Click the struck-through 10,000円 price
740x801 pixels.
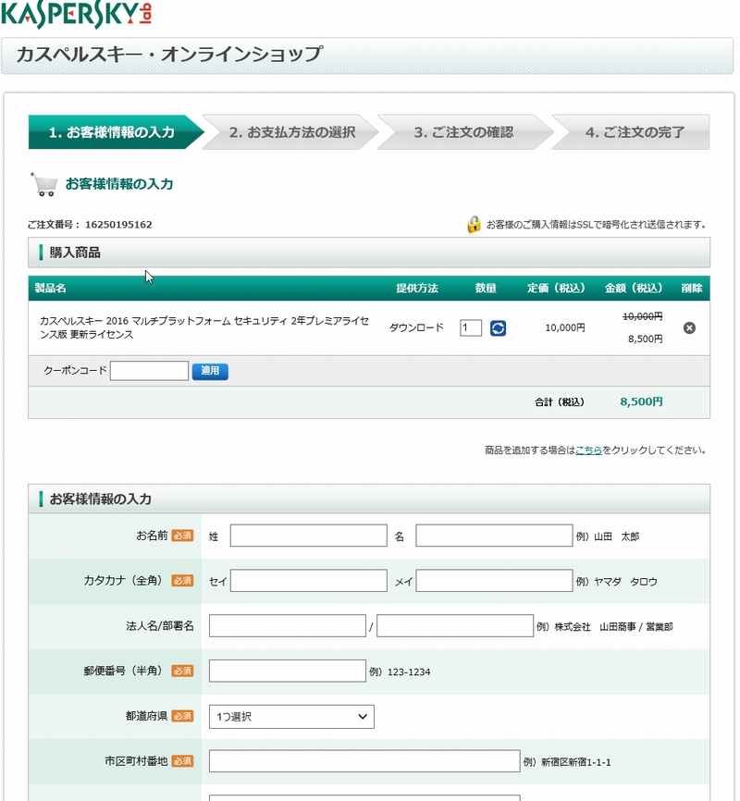coord(642,316)
